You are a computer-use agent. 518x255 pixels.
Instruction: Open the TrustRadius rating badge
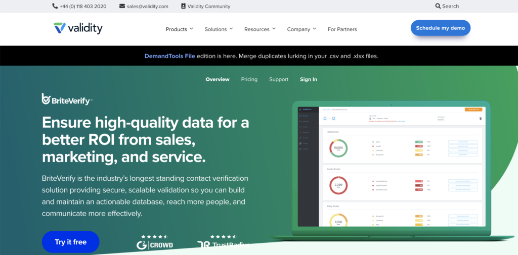[224, 242]
